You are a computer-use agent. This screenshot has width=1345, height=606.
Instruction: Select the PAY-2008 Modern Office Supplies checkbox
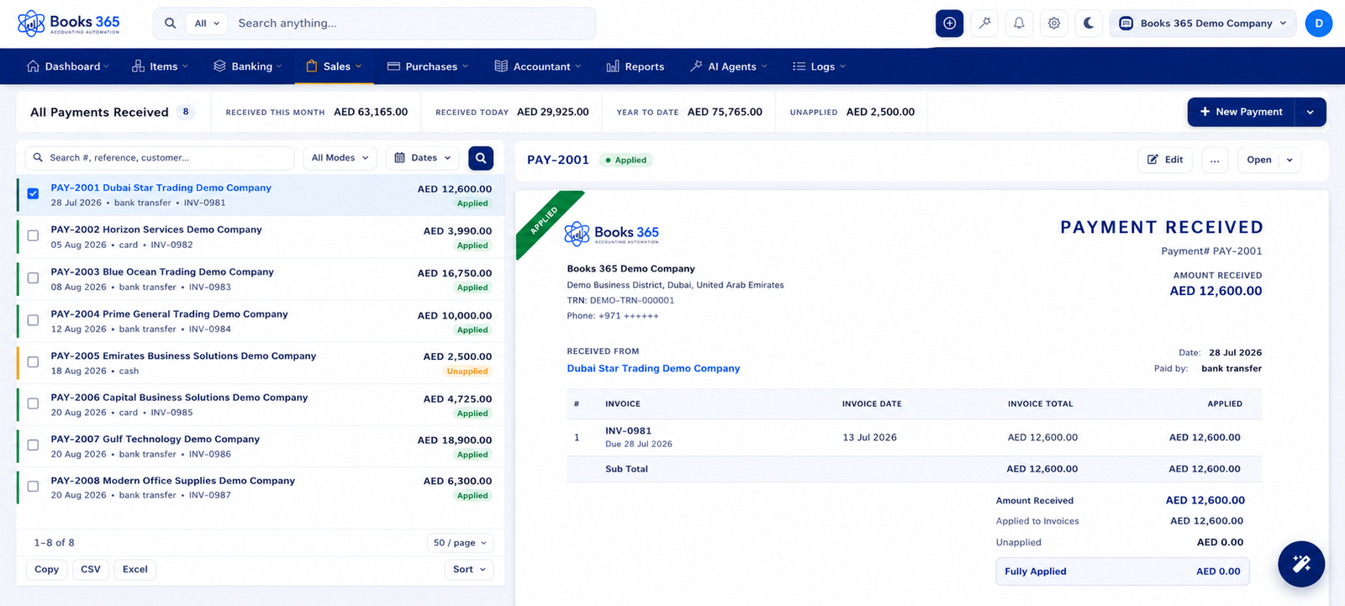(x=33, y=487)
